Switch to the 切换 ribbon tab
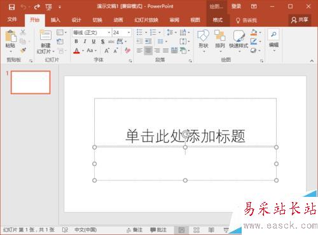The width and height of the screenshot is (318, 235). [97, 20]
